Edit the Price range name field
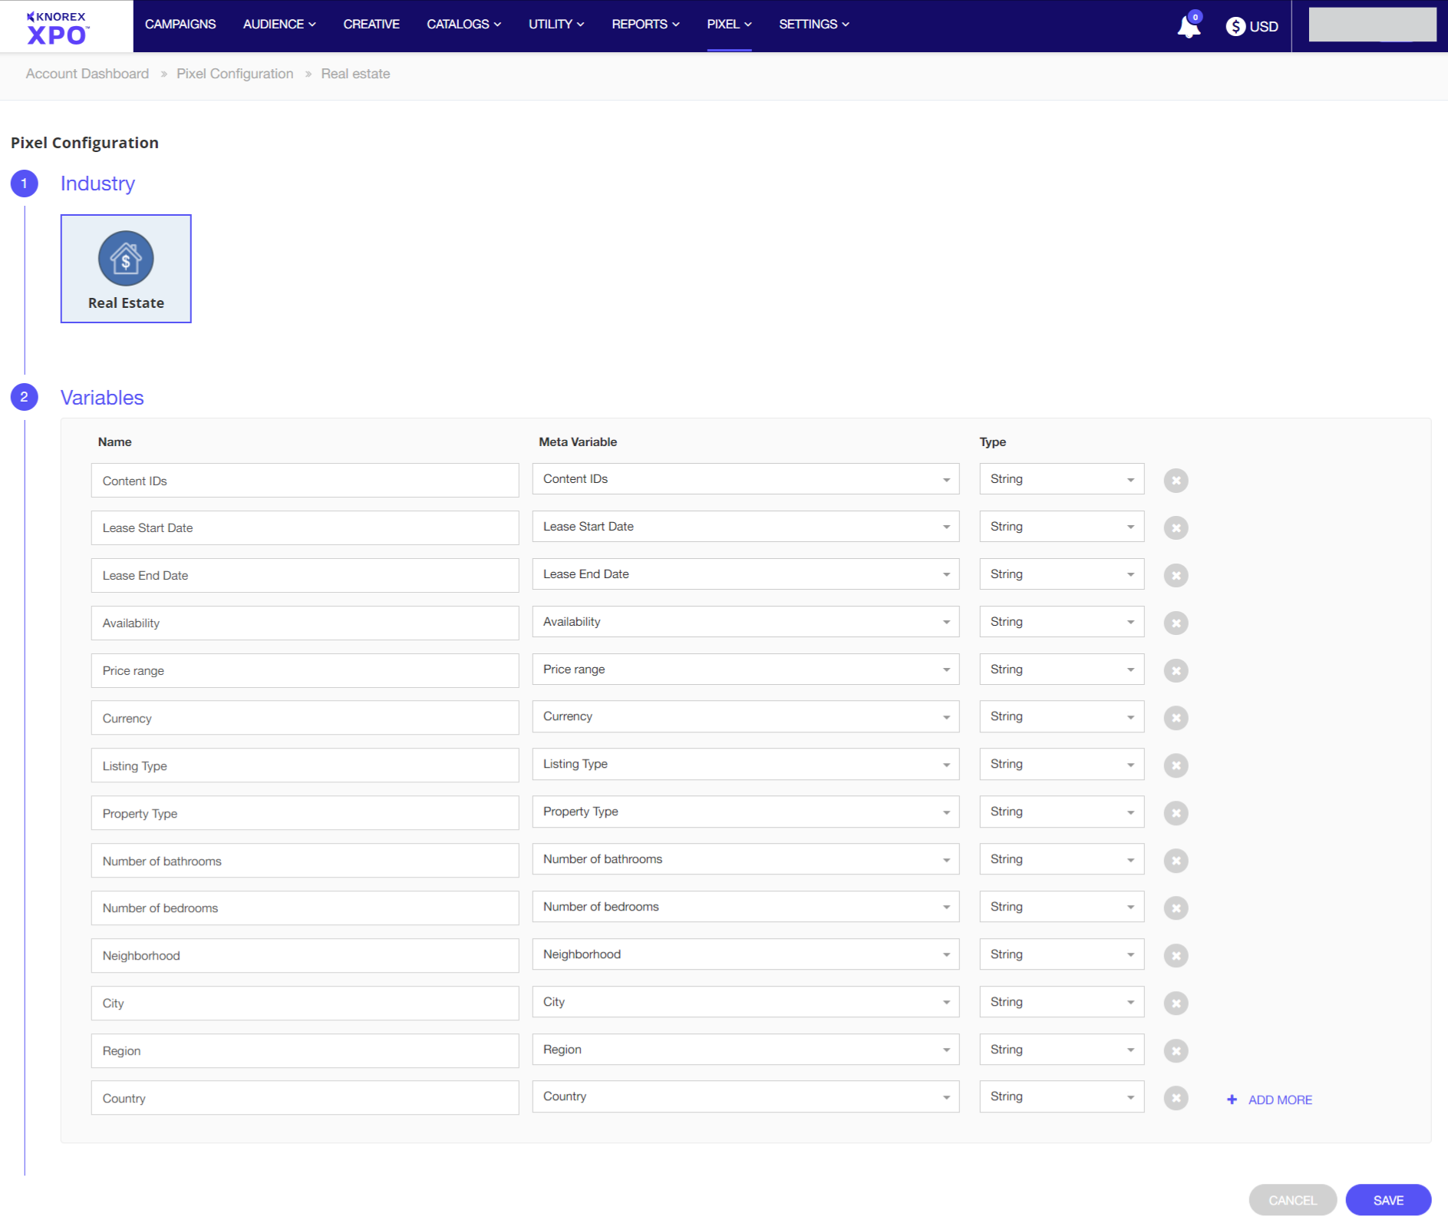 [x=305, y=671]
